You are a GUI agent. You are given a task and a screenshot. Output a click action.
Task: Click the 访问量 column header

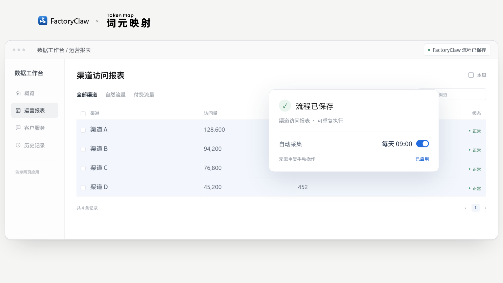point(211,113)
